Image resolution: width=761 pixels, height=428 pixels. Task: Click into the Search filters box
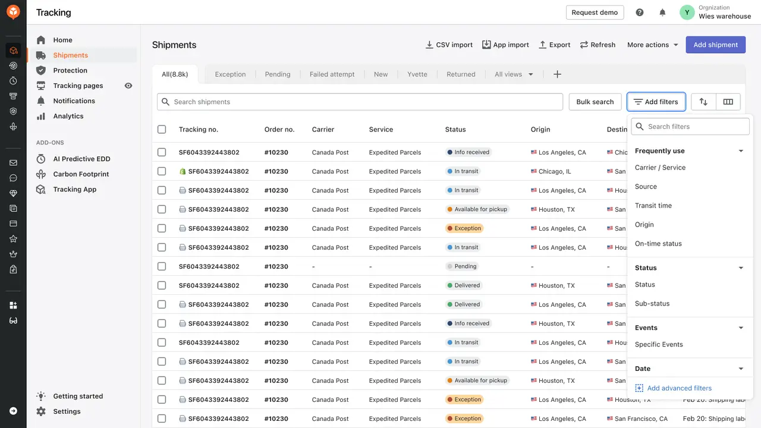(690, 126)
